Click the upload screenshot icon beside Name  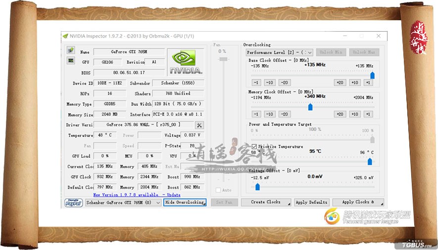(x=71, y=51)
